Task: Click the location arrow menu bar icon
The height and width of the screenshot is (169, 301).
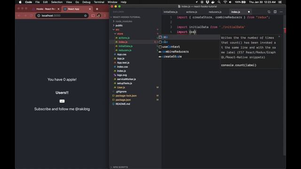Action: click(x=197, y=2)
